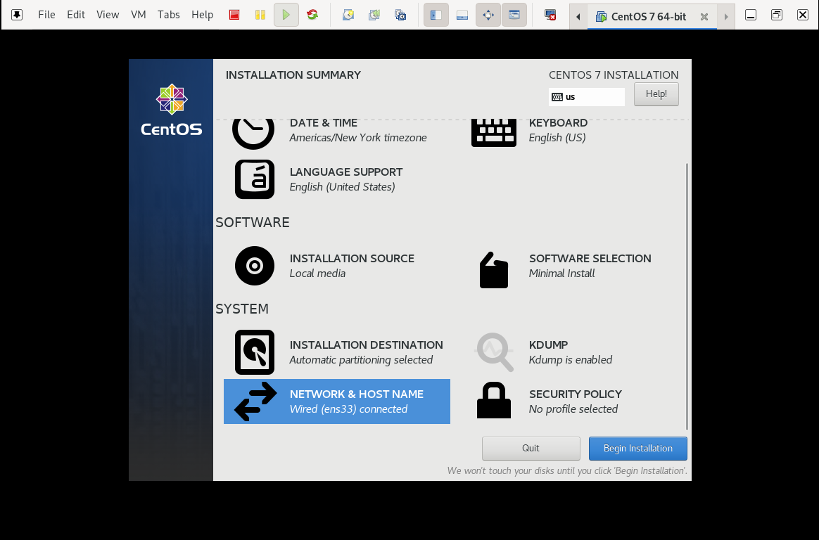
Task: Click the Begin Installation button
Action: [x=637, y=448]
